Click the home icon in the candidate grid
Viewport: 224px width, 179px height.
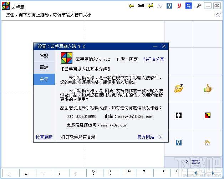pos(208,143)
